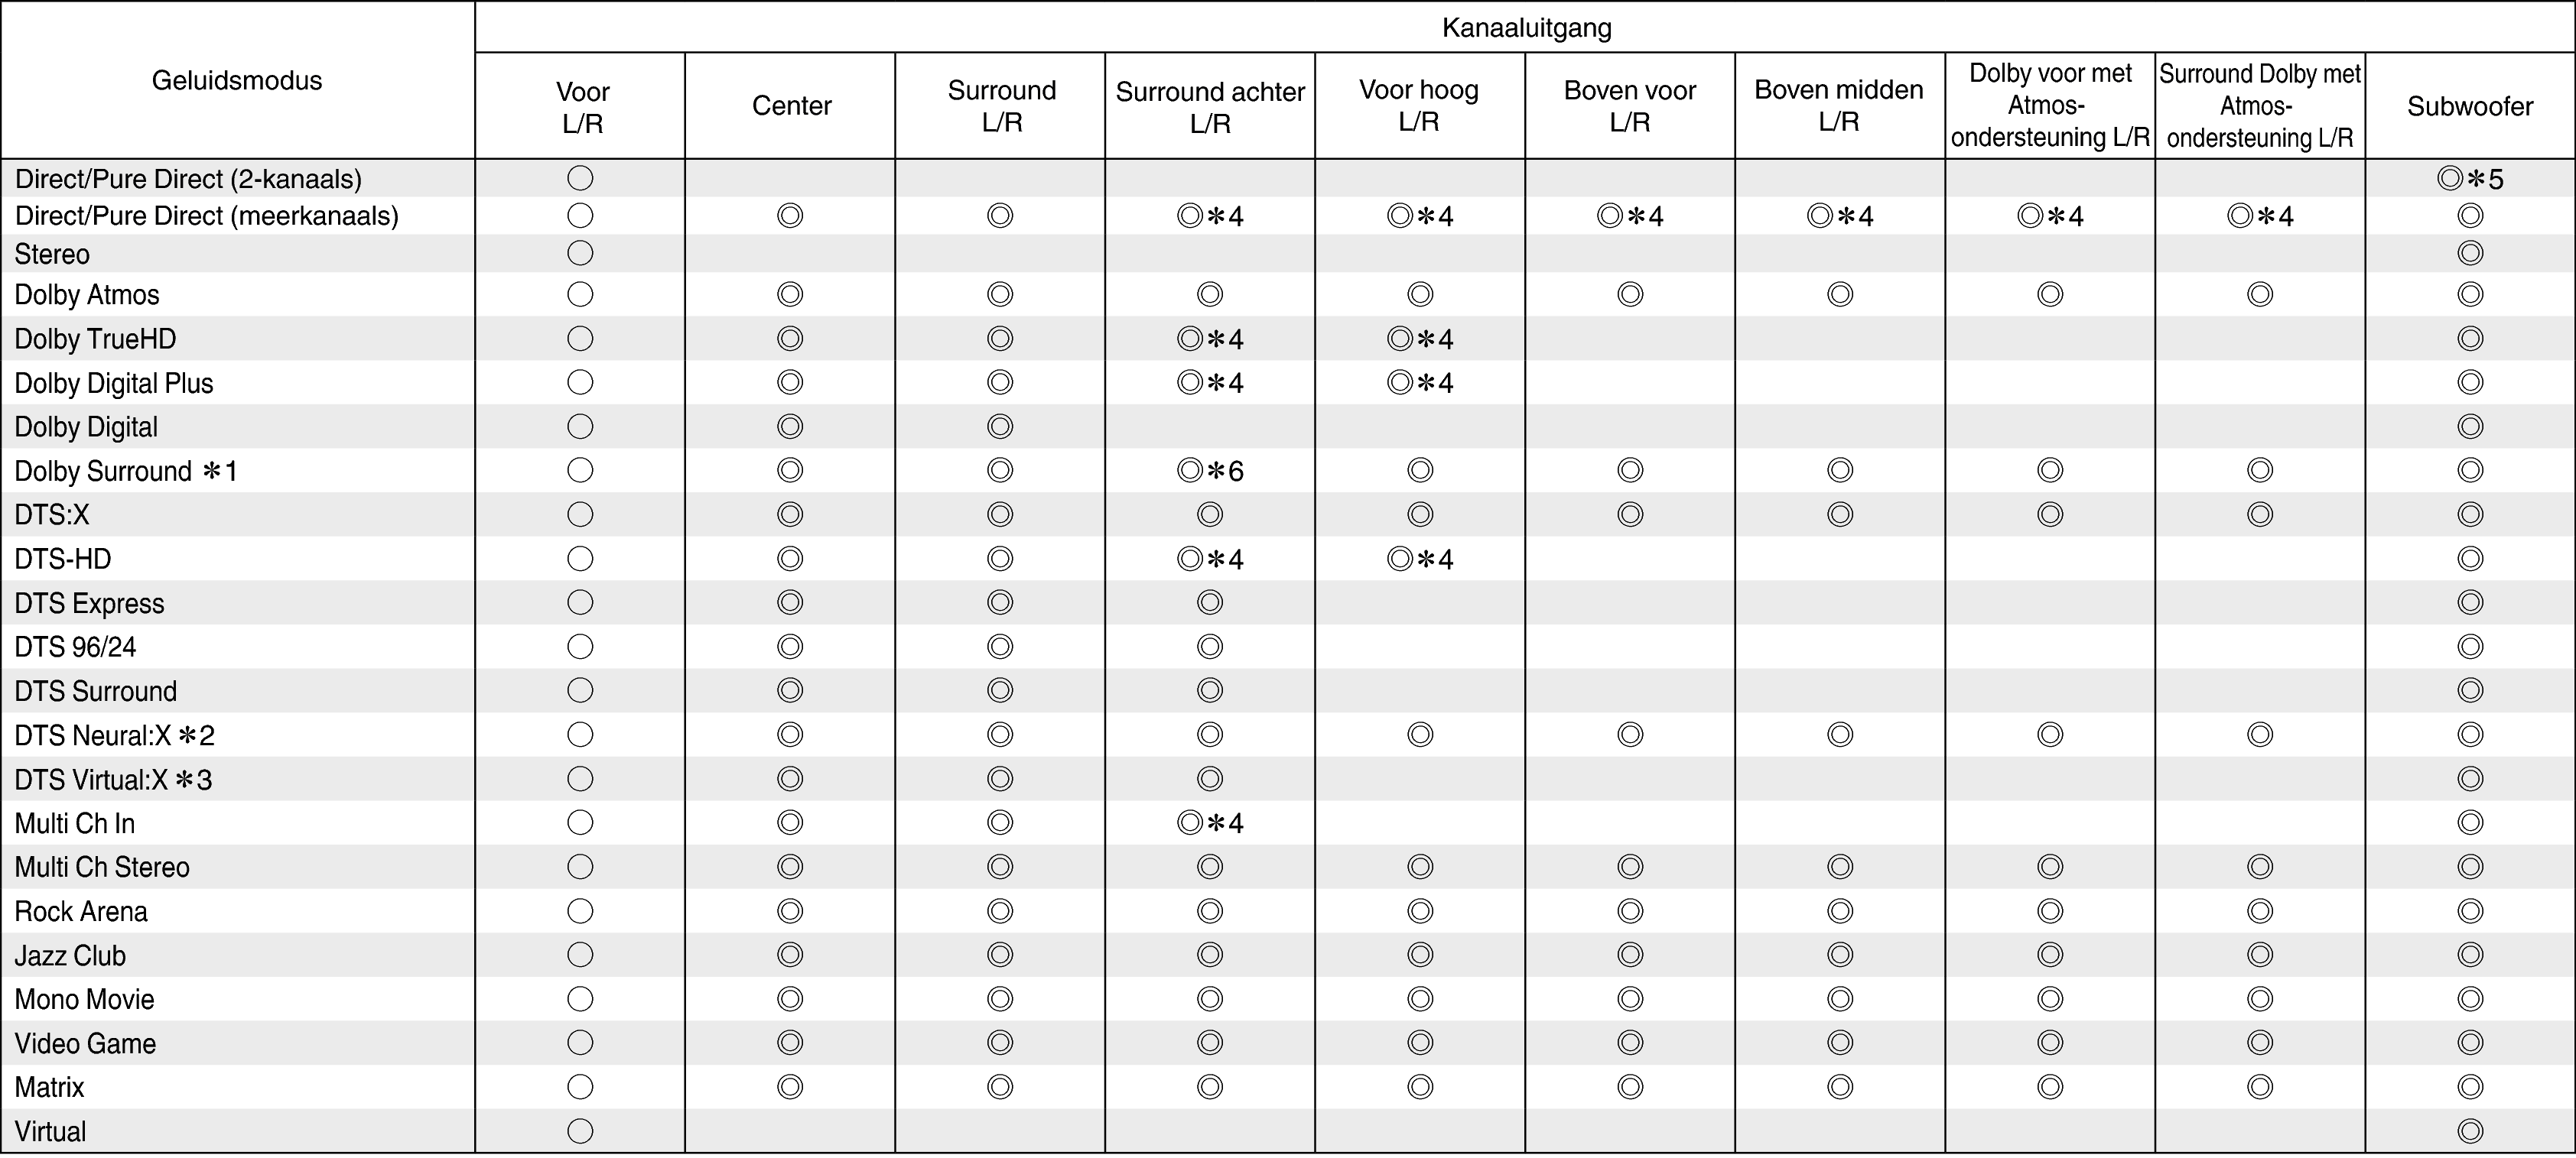Image resolution: width=2576 pixels, height=1158 pixels.
Task: Click the Surround L/R circle for Dolby Digital
Action: pyautogui.click(x=1000, y=427)
